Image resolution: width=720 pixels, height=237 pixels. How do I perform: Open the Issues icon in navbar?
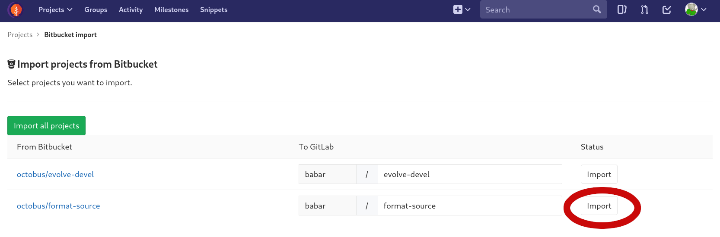pyautogui.click(x=621, y=9)
